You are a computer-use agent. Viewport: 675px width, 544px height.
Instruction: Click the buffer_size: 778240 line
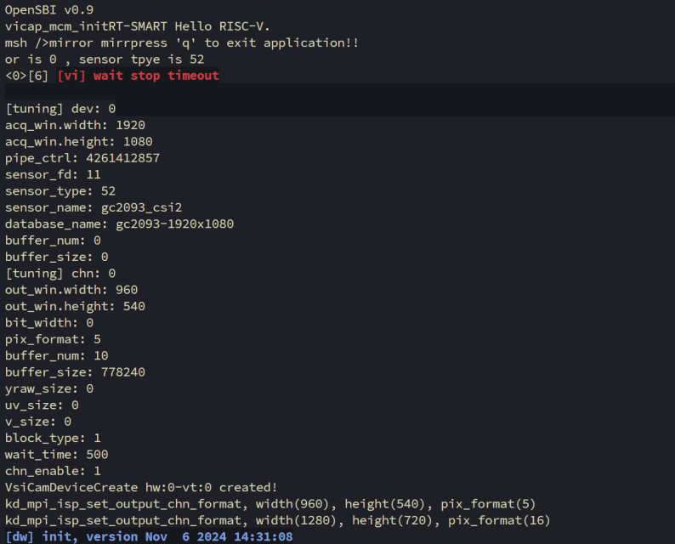pos(75,371)
